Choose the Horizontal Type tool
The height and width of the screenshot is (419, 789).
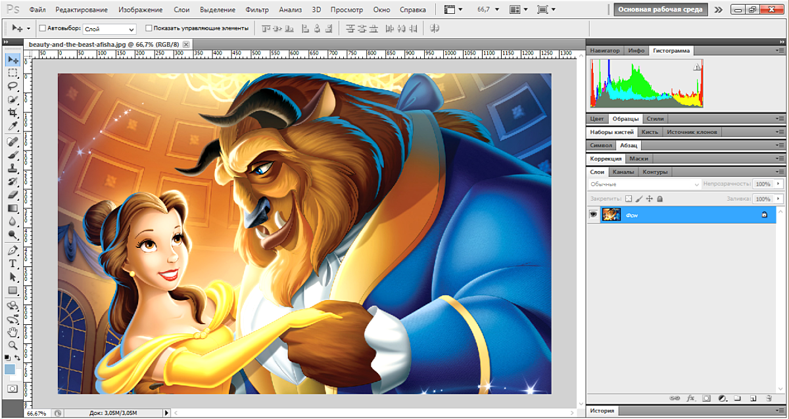(x=12, y=263)
